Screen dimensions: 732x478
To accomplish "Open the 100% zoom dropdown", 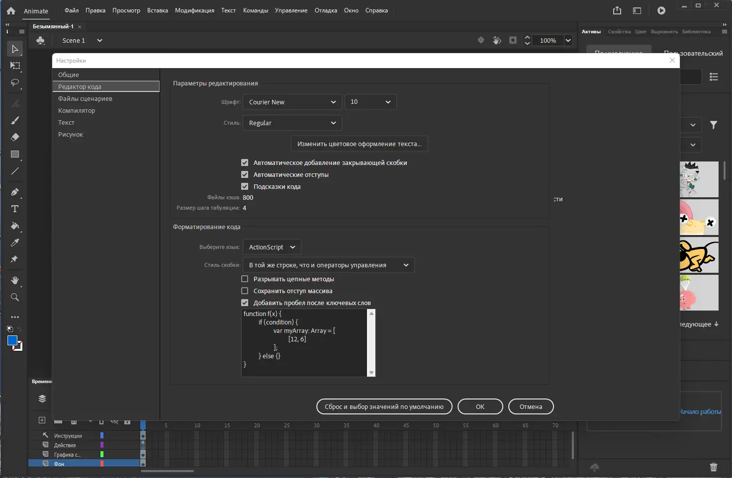I will click(x=568, y=40).
